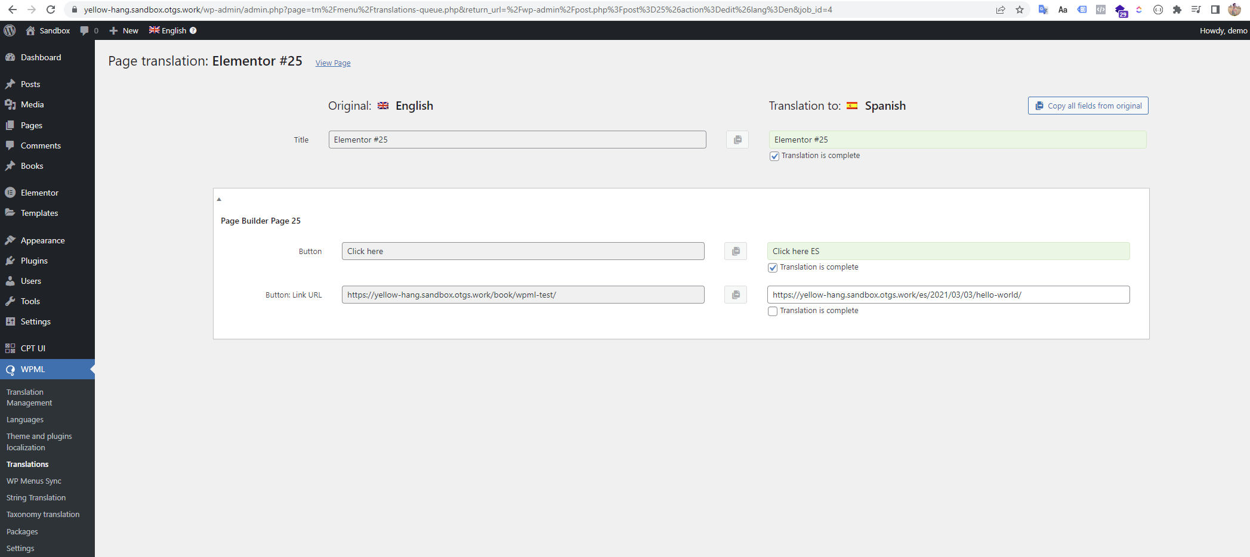This screenshot has width=1250, height=557.
Task: Click the WordPress logo in admin bar
Action: click(10, 30)
